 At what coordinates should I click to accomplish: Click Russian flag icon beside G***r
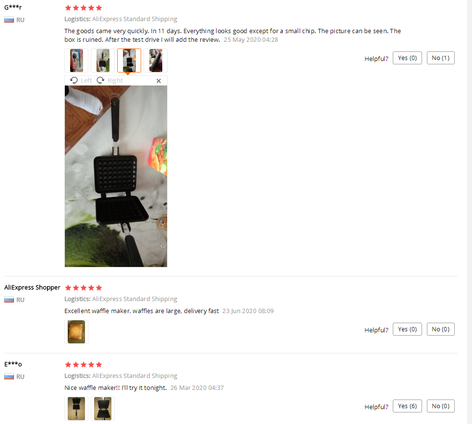pos(9,20)
